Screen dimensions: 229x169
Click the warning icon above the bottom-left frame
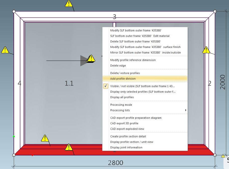[45, 138]
